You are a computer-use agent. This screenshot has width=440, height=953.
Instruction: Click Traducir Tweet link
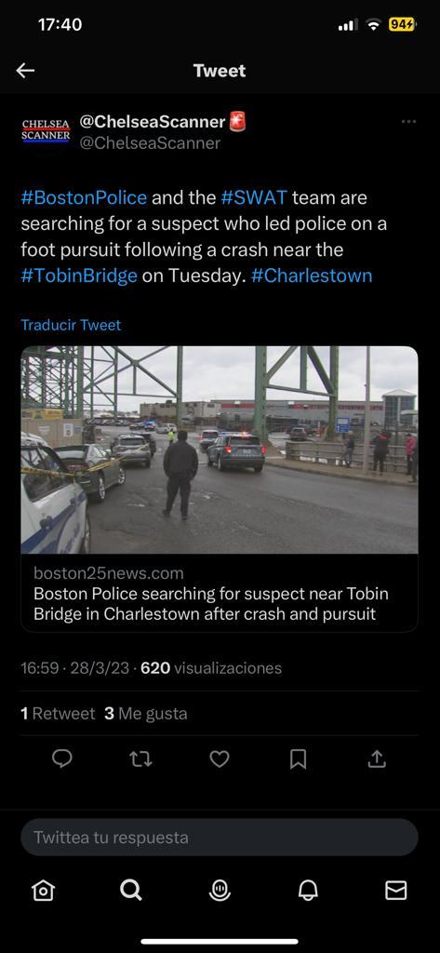(x=71, y=325)
